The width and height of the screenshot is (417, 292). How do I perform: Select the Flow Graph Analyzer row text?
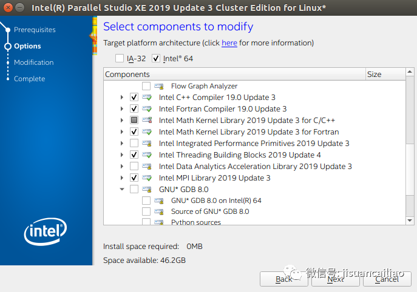click(x=204, y=86)
